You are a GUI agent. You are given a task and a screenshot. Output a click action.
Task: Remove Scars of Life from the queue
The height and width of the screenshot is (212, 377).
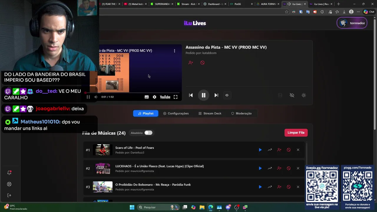298,150
